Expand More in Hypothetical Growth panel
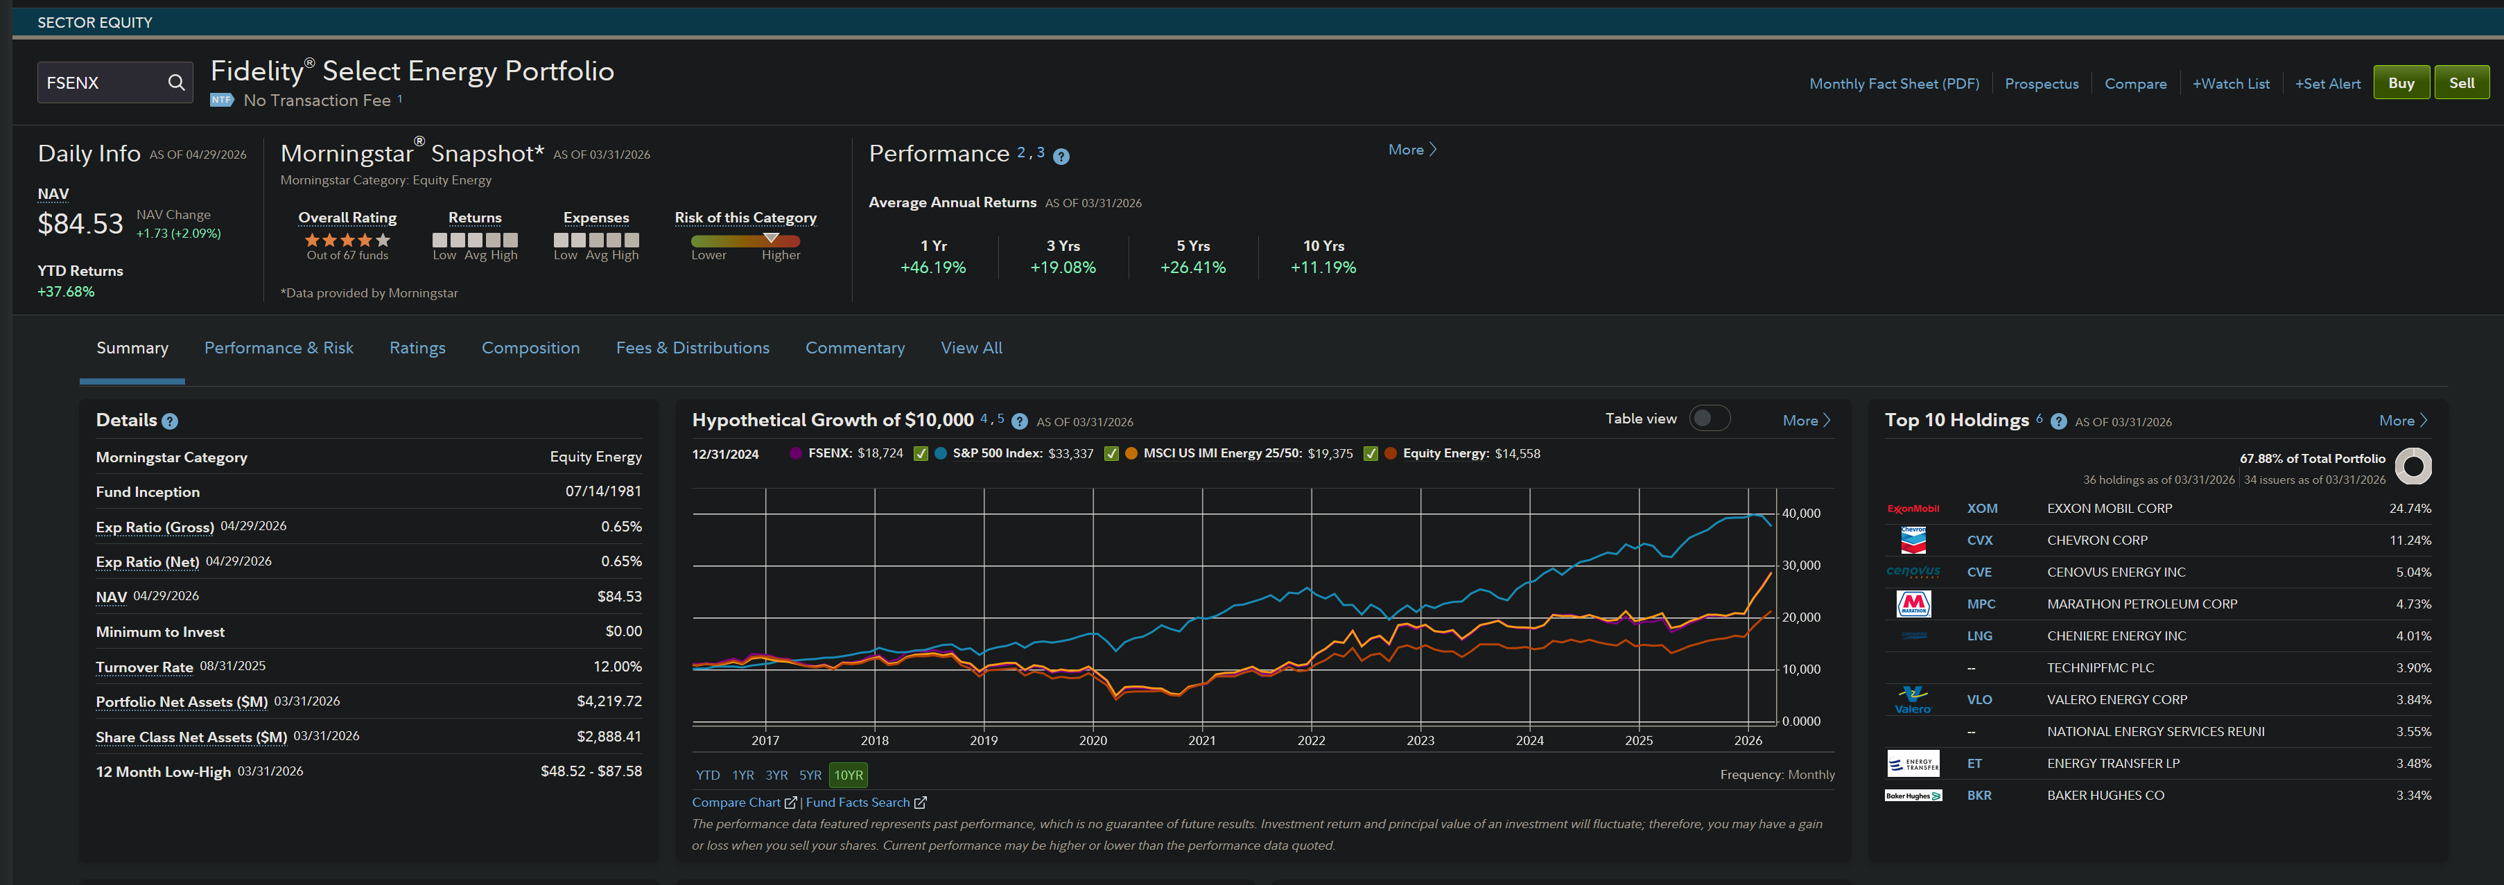Viewport: 2504px width, 885px height. (1807, 421)
